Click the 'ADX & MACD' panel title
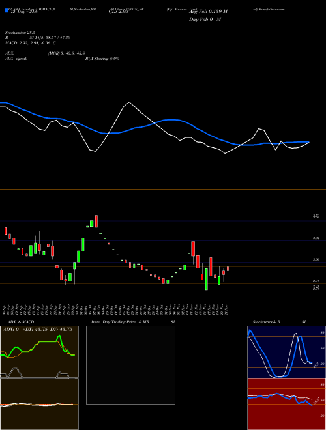The image size is (326, 430). tap(21, 322)
